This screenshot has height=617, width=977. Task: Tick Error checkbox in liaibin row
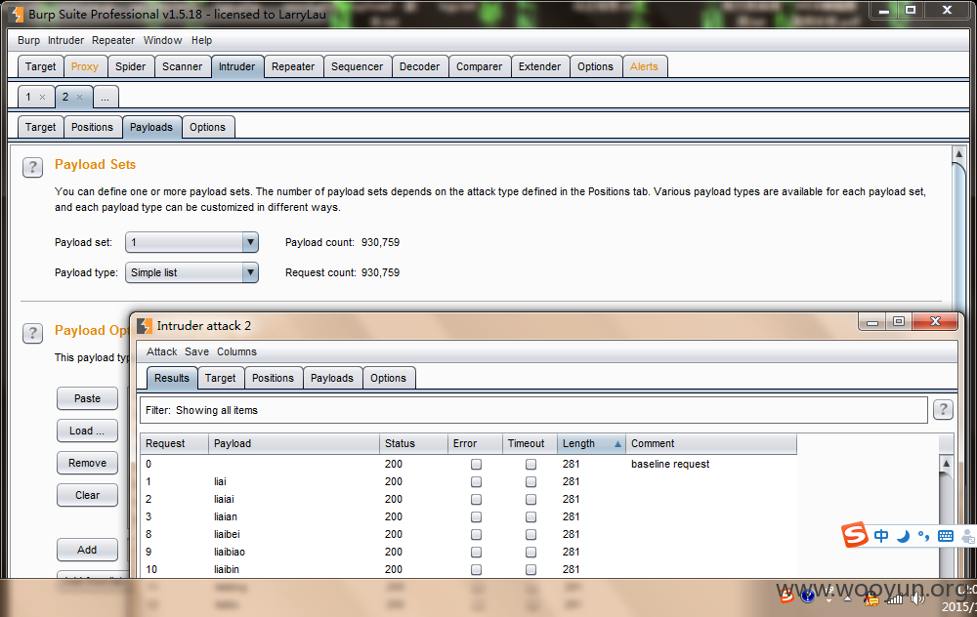[476, 569]
